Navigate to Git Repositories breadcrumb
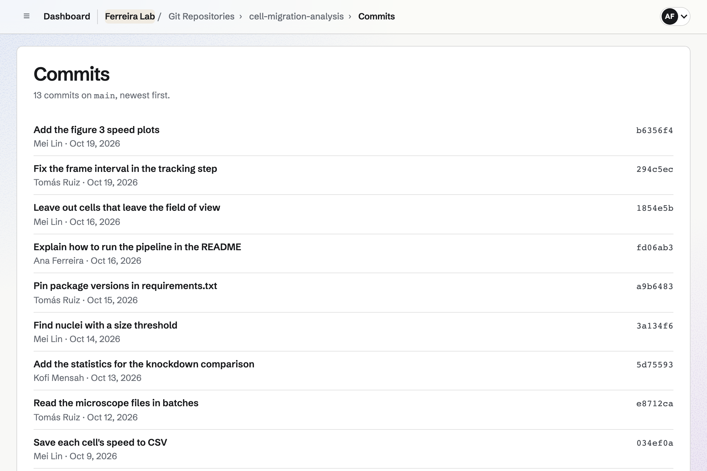This screenshot has width=707, height=471. pyautogui.click(x=201, y=16)
